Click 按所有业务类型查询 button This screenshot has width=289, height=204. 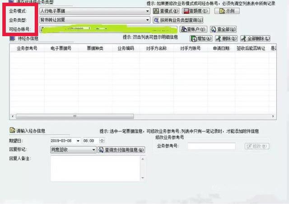tap(178, 20)
